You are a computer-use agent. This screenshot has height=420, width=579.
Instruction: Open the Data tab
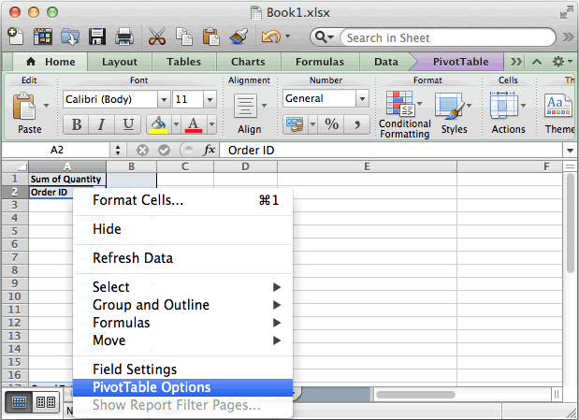pyautogui.click(x=386, y=62)
